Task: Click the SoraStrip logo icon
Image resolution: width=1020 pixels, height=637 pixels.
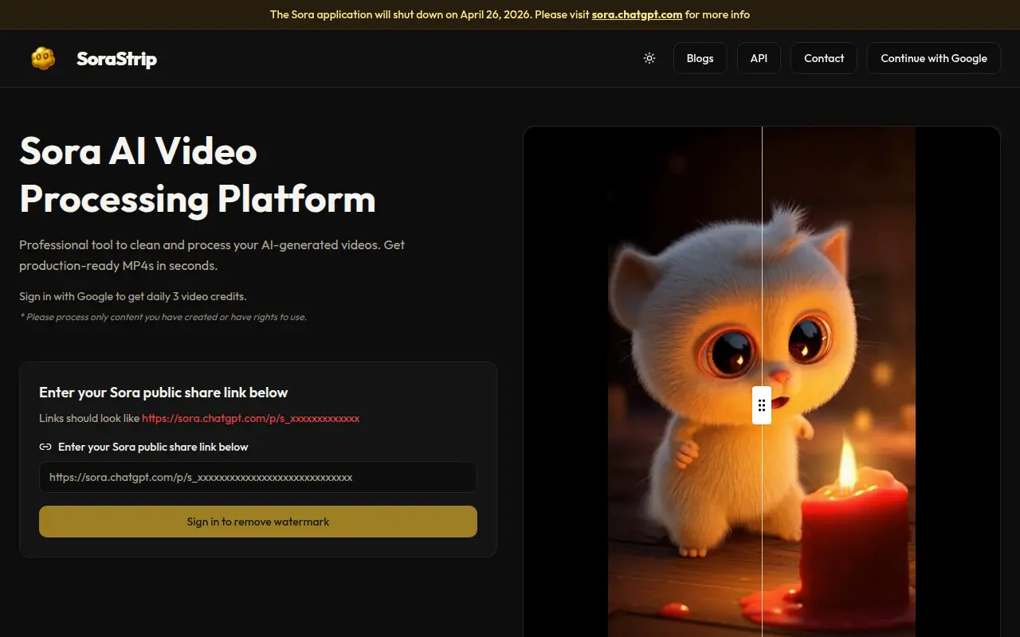Action: 43,58
